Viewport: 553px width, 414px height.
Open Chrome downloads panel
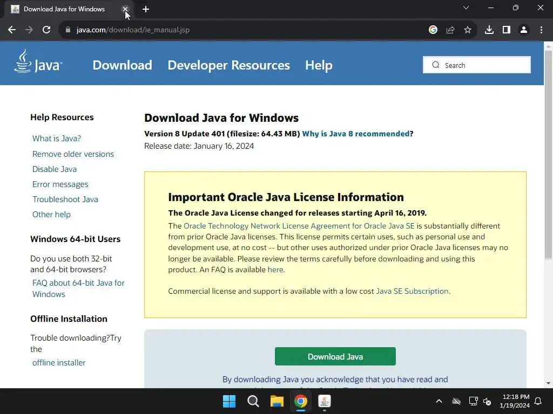[489, 30]
